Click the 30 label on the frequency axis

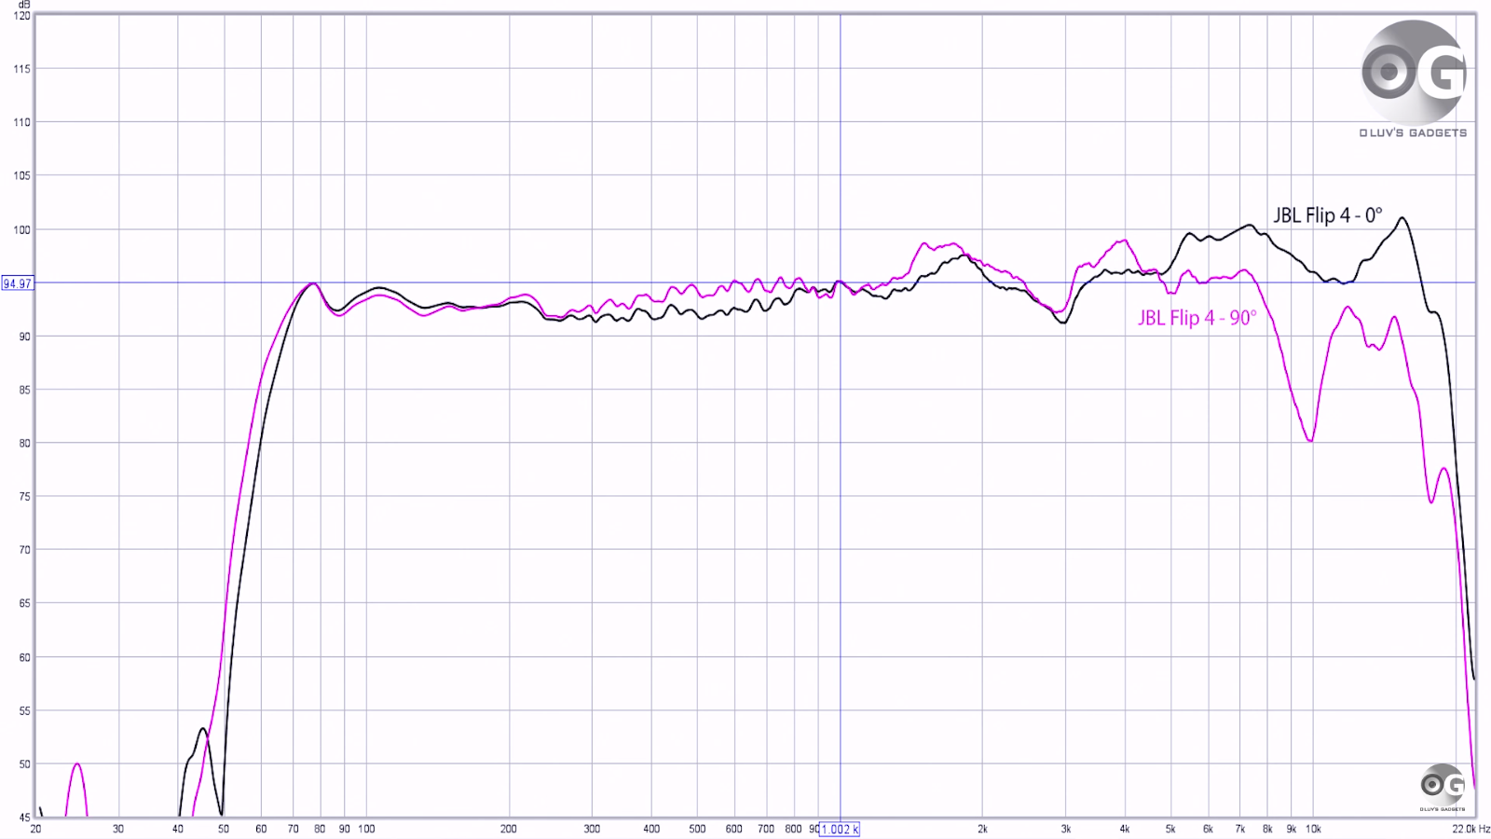pos(118,829)
